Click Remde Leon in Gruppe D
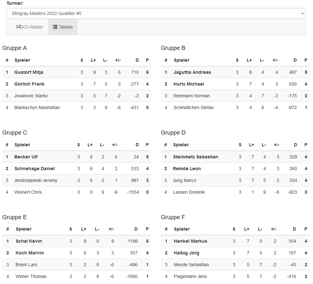The image size is (313, 284). tap(187, 169)
